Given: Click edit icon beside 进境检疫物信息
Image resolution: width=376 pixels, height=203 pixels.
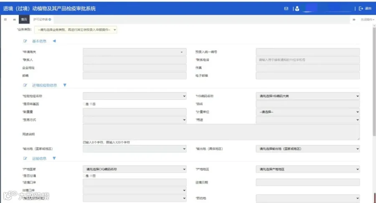Looking at the screenshot, I should click(25, 85).
